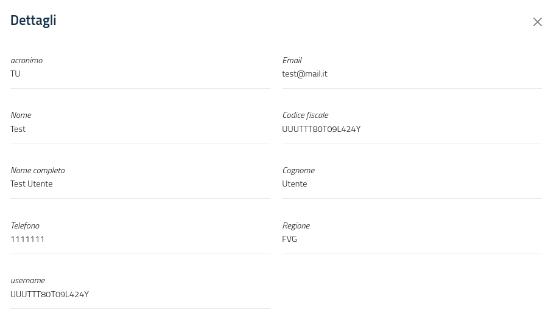Click the acronimo field label
The image size is (551, 330).
coord(26,60)
